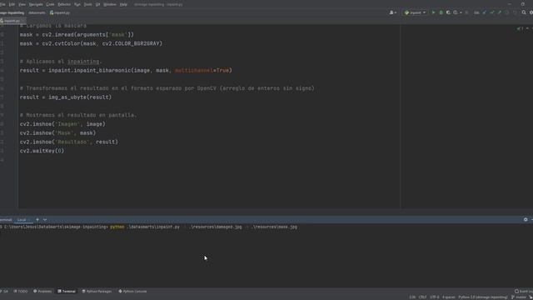The image size is (533, 300).
Task: Run with coverage from the toolbar
Action: click(448, 12)
